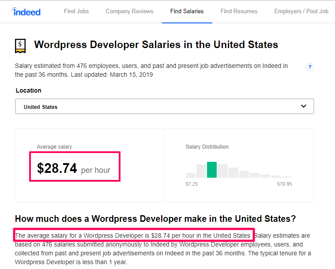The image size is (335, 269).
Task: Go to Company Reviews tab
Action: (129, 11)
